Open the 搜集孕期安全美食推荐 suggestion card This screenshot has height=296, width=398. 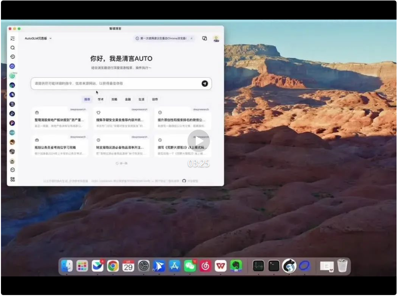[x=121, y=118]
